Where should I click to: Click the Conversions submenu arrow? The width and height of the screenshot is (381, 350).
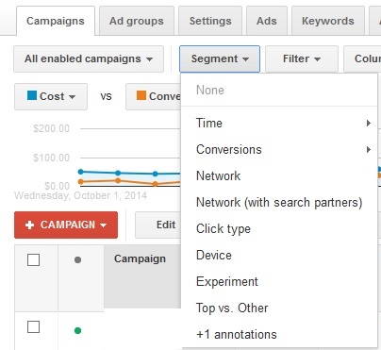[x=369, y=149]
